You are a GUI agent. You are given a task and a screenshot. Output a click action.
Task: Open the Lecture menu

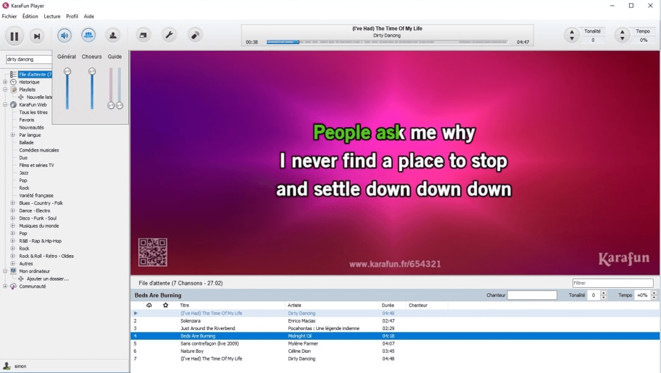(x=52, y=17)
